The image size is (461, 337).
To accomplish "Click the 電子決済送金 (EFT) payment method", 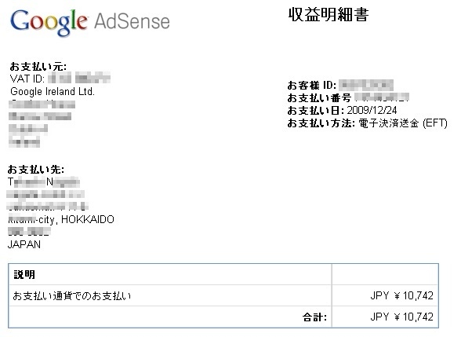I will [x=403, y=123].
